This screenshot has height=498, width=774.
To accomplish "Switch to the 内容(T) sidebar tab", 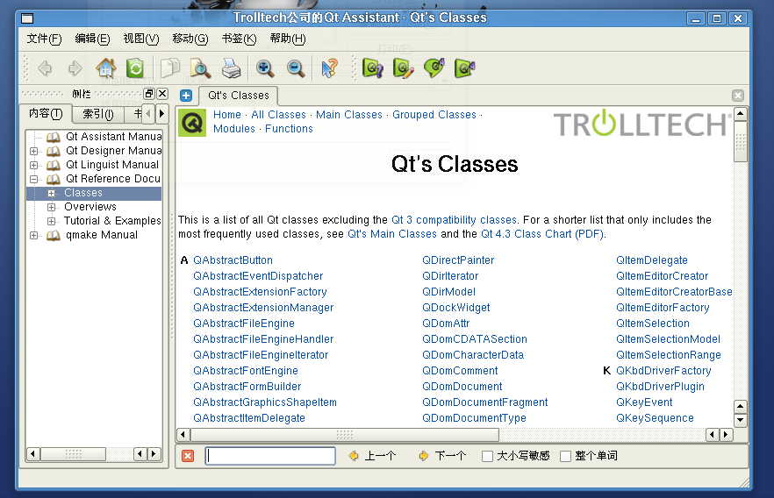I will tap(46, 113).
